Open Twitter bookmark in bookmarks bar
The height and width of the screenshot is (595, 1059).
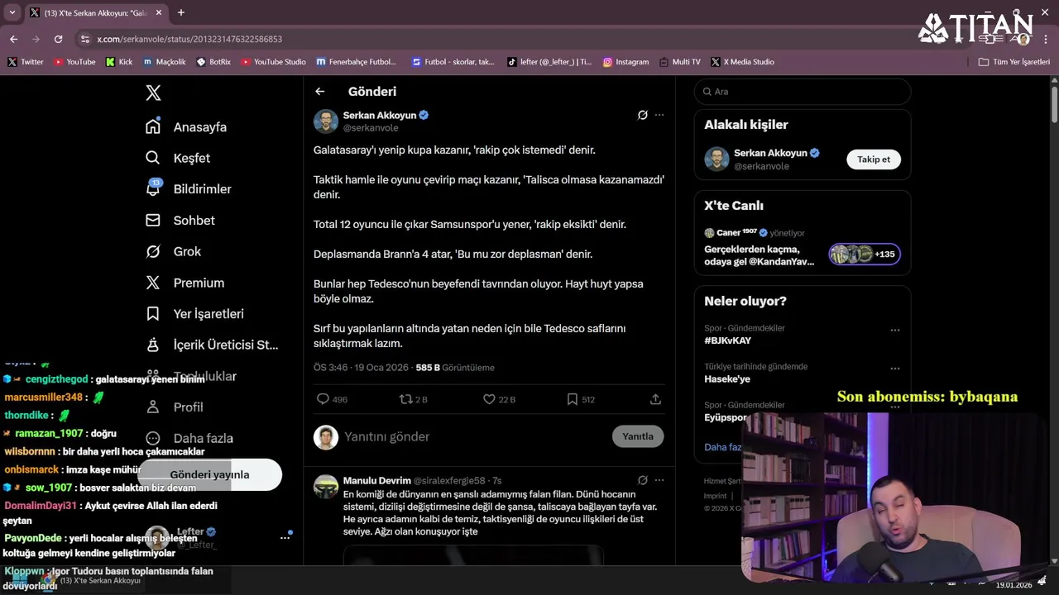coord(26,62)
